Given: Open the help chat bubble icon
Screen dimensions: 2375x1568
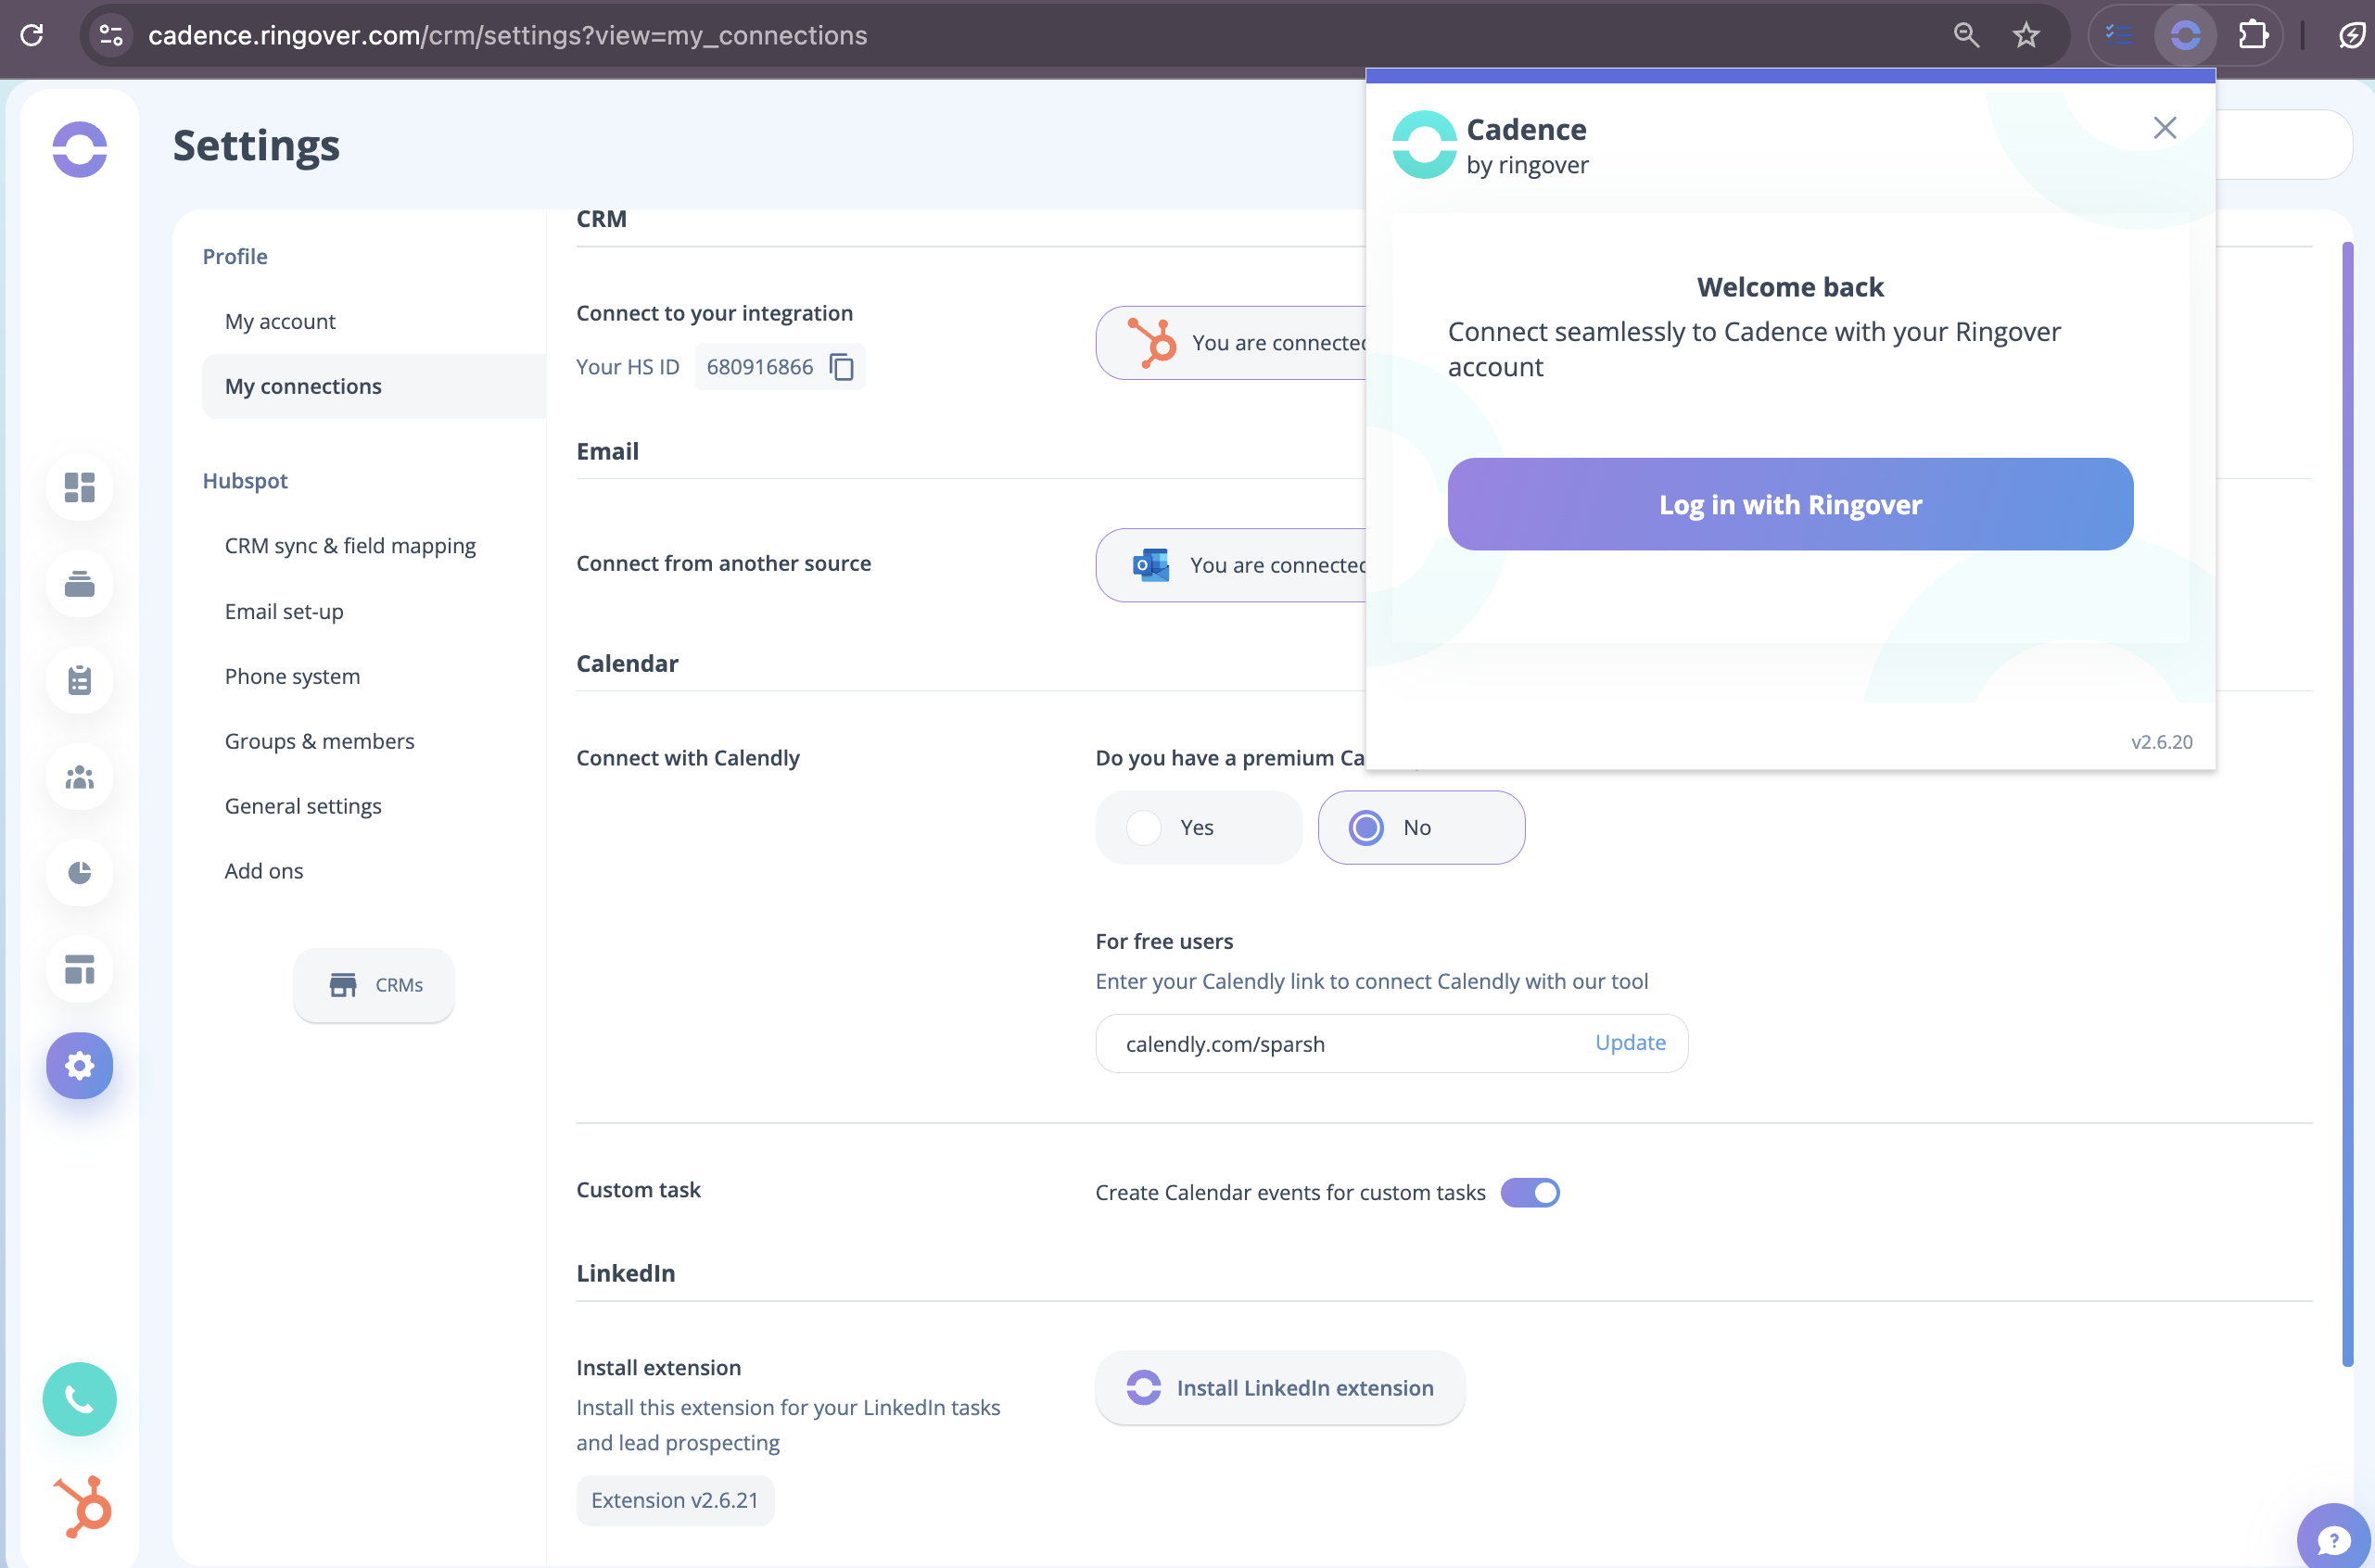Looking at the screenshot, I should [x=2333, y=1539].
